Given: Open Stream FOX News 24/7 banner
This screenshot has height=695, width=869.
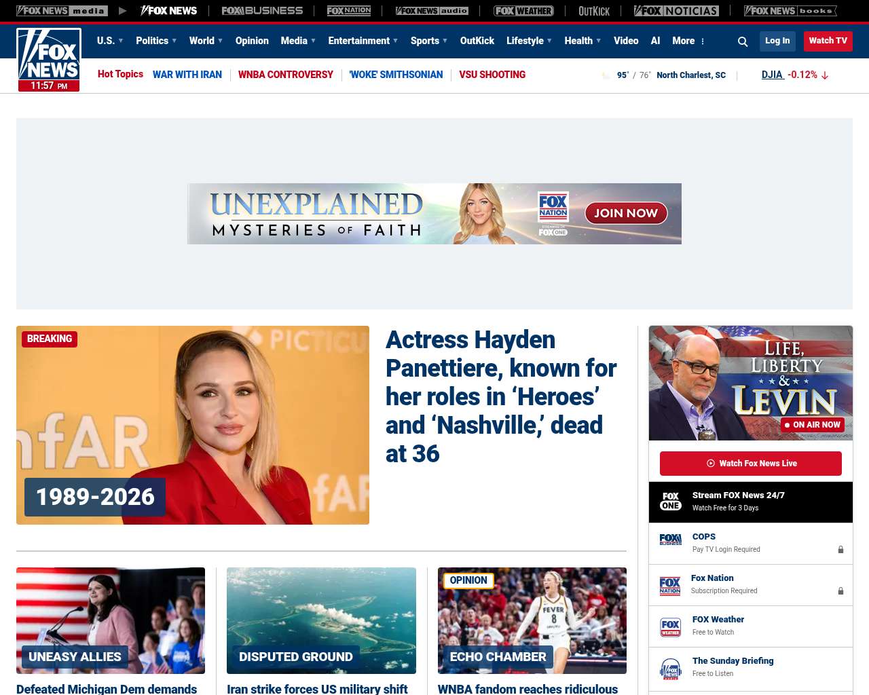Looking at the screenshot, I should click(751, 502).
